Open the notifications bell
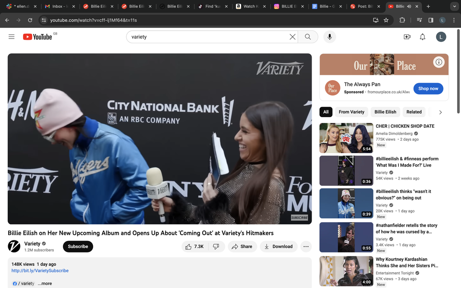Viewport: 461px width, 288px height. pos(423,37)
